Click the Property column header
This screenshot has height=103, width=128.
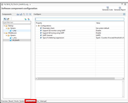pyautogui.click(x=39, y=23)
